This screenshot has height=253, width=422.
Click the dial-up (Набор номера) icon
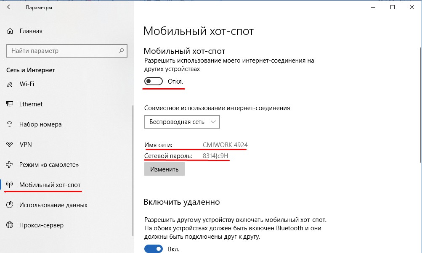[10, 124]
